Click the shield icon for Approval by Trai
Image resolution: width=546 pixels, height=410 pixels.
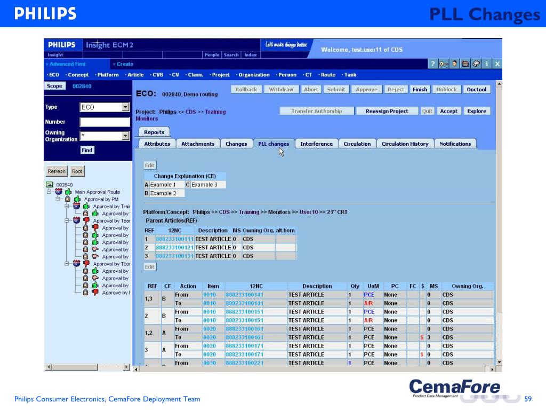77,207
